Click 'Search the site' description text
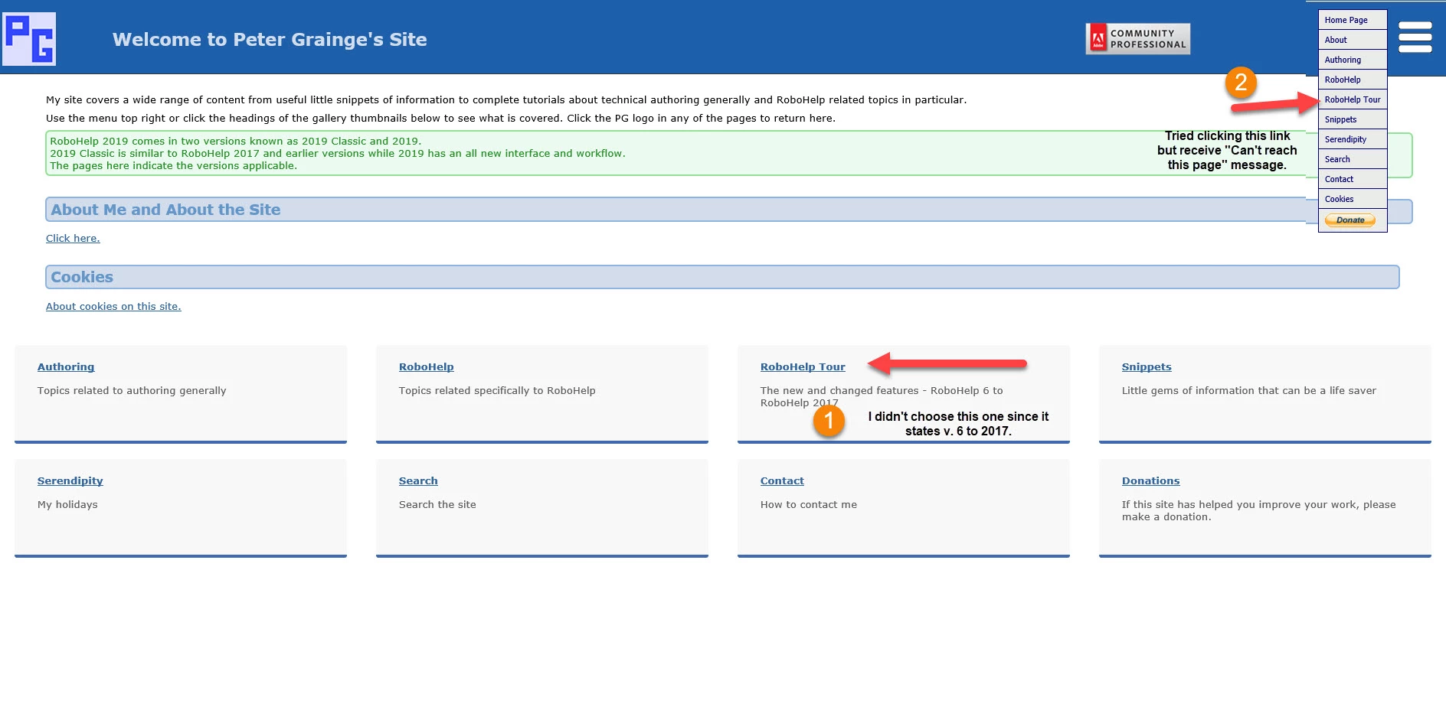This screenshot has width=1446, height=723. click(437, 504)
